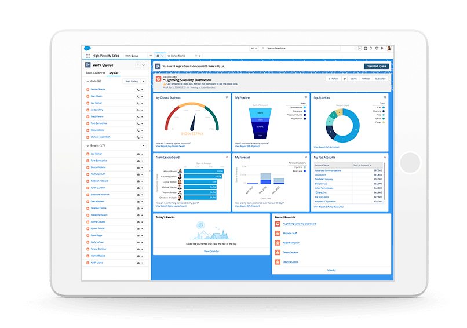Open Michelle Huff in Recent Records

(x=290, y=234)
